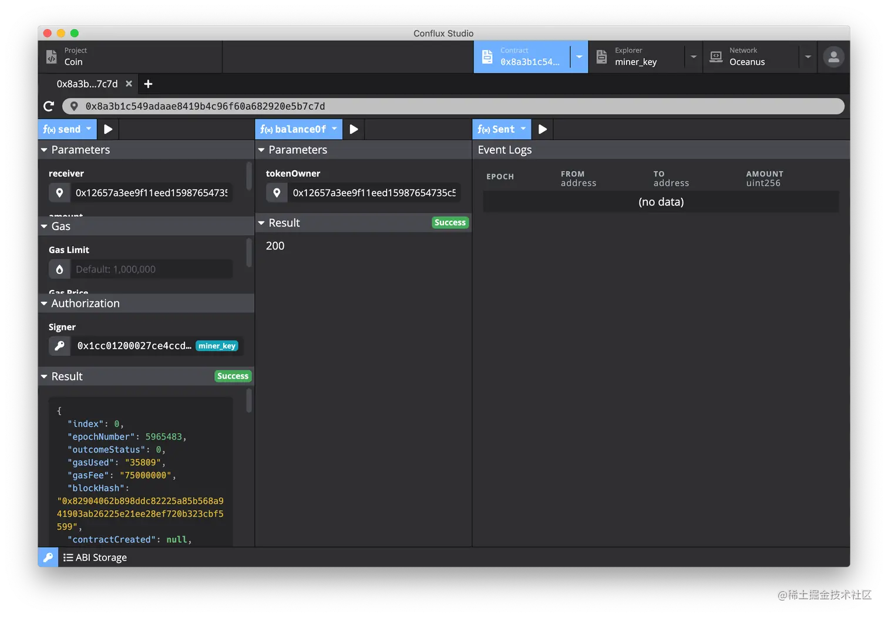
Task: Collapse the Authorization section
Action: pos(146,304)
